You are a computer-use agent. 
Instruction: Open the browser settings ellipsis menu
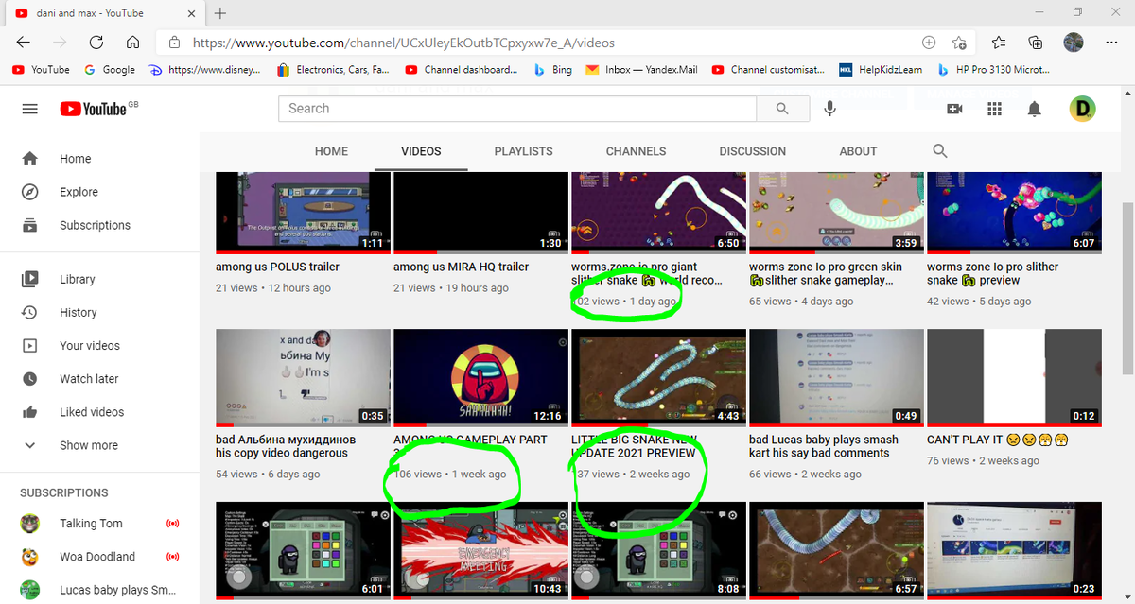[1110, 43]
